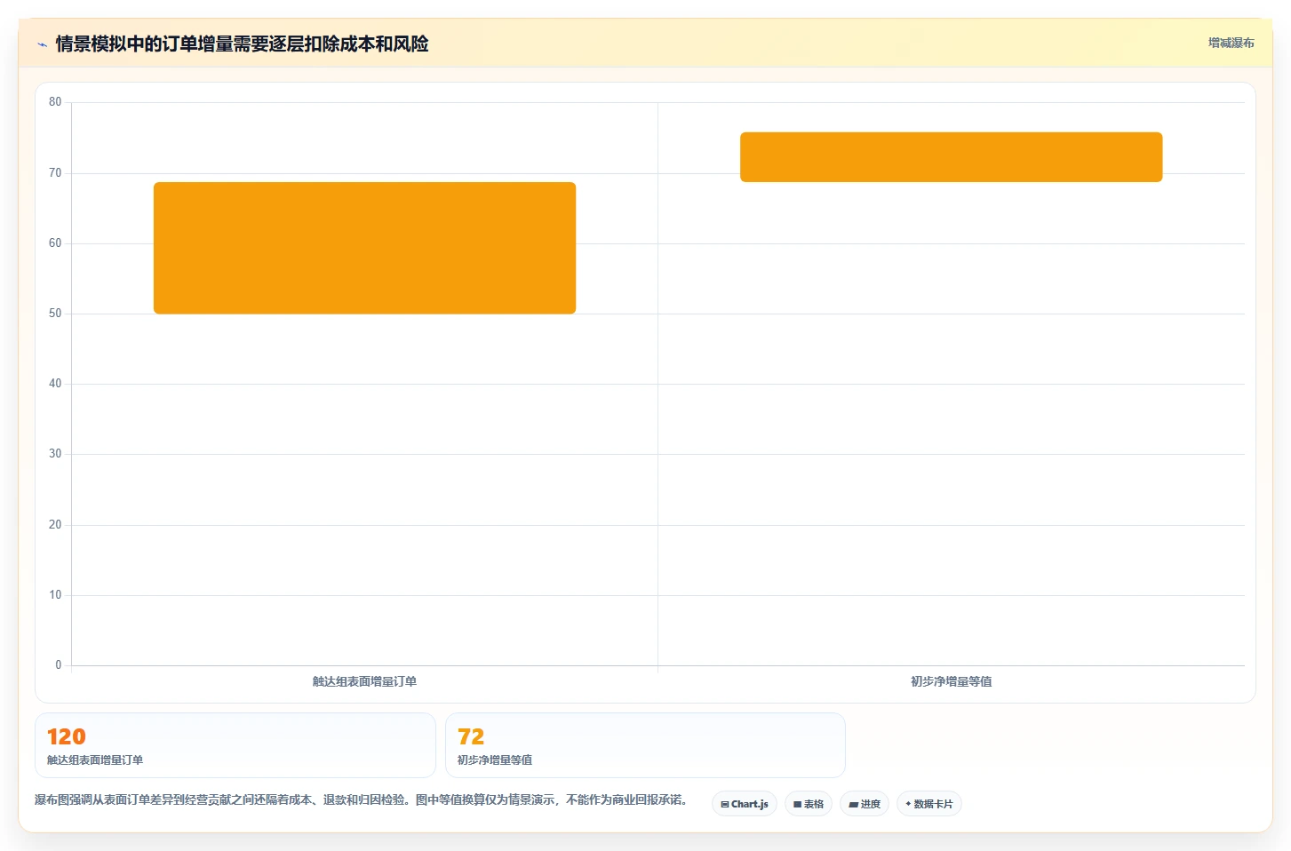Click the y-axis value 20

click(x=55, y=525)
